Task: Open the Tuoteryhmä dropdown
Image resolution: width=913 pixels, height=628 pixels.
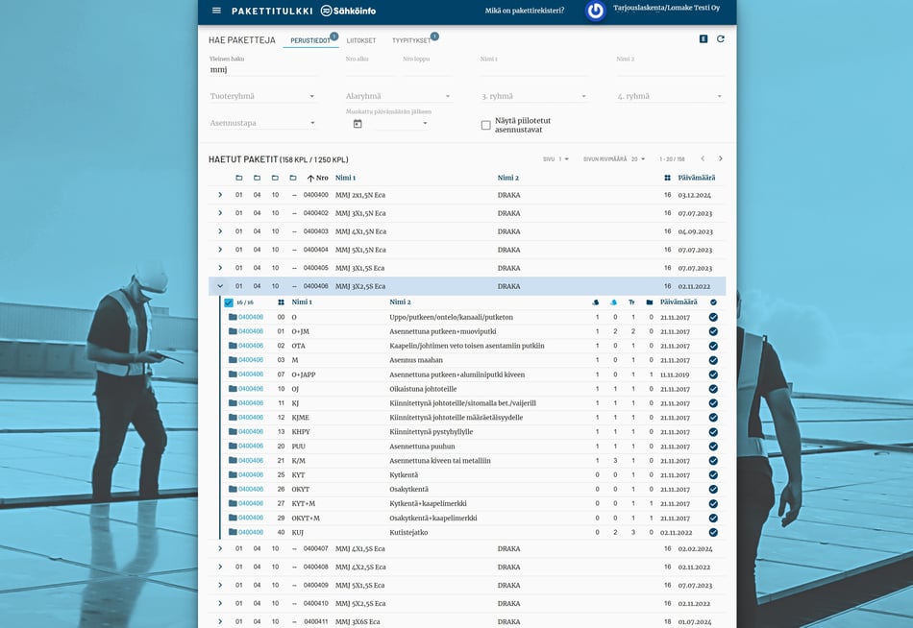Action: point(262,96)
